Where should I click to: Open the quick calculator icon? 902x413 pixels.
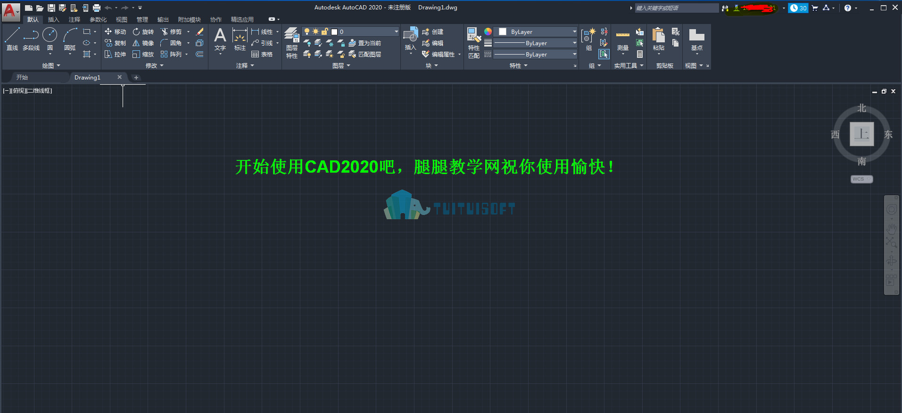click(x=640, y=54)
